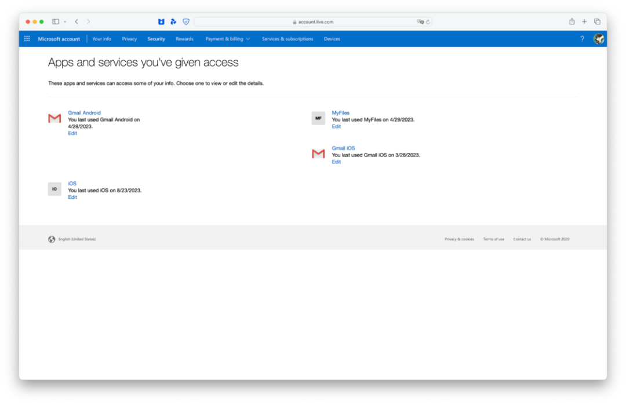Click the privacy shield checkmark extension icon
Viewport: 626px width, 405px height.
186,21
